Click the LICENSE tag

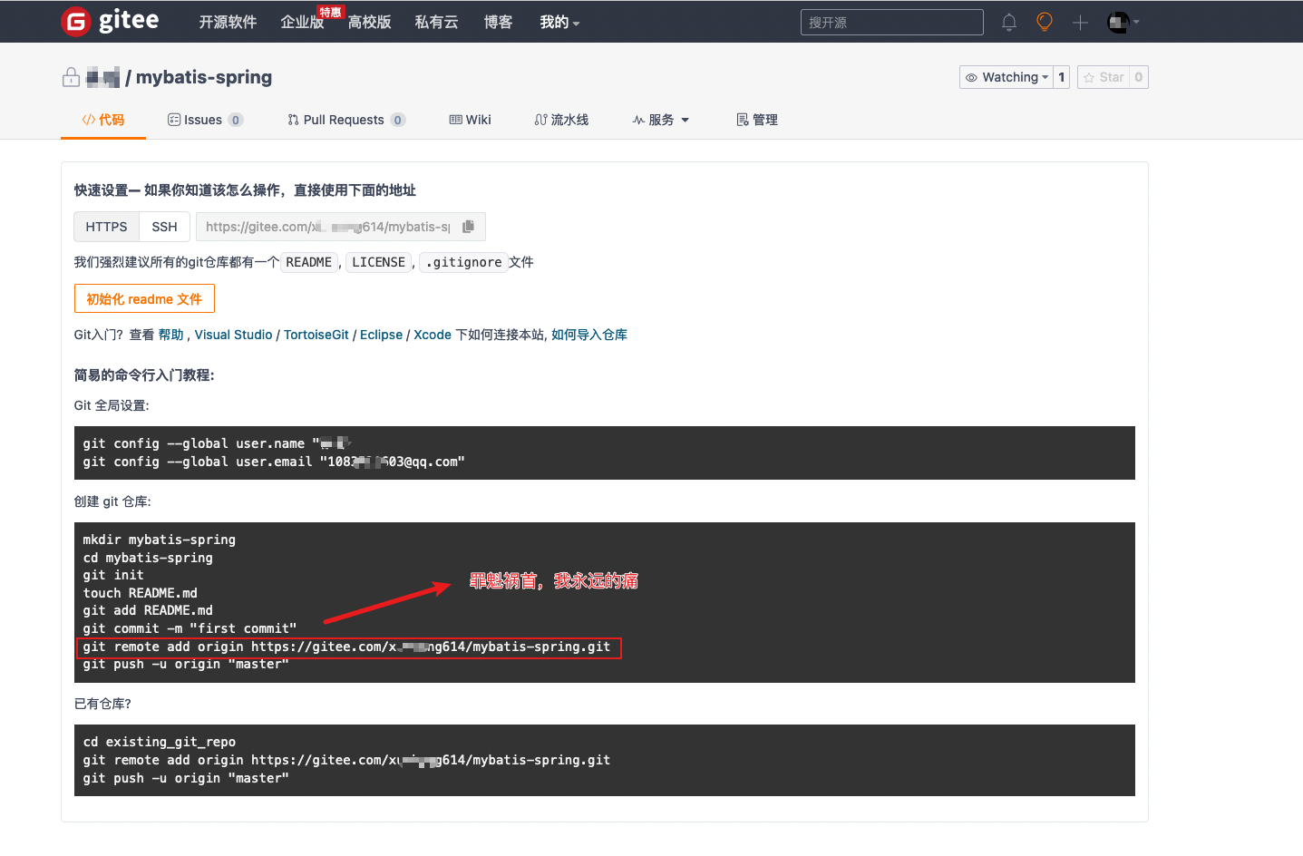click(378, 262)
